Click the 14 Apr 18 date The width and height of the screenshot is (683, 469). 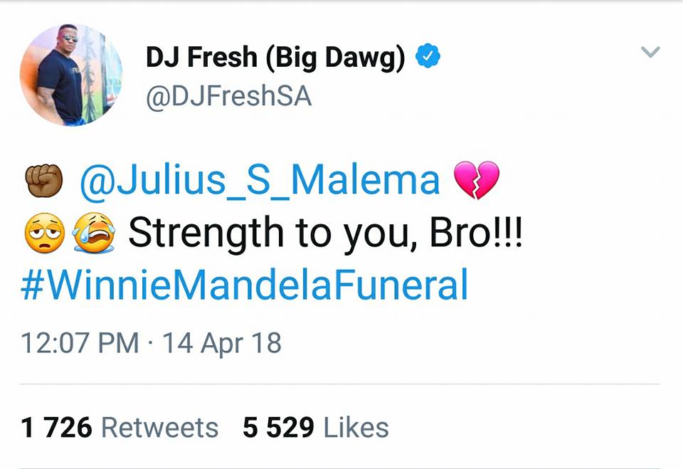point(222,344)
